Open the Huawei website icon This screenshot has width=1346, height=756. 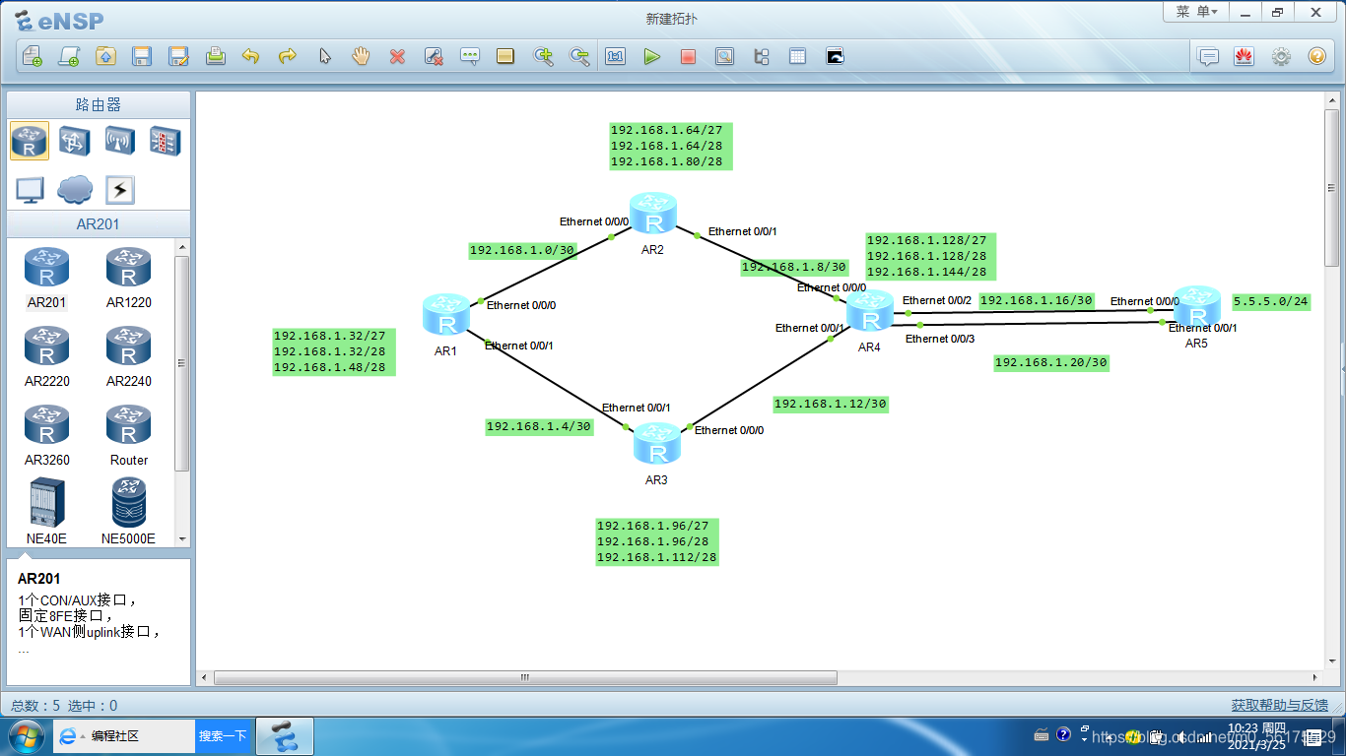click(1244, 56)
